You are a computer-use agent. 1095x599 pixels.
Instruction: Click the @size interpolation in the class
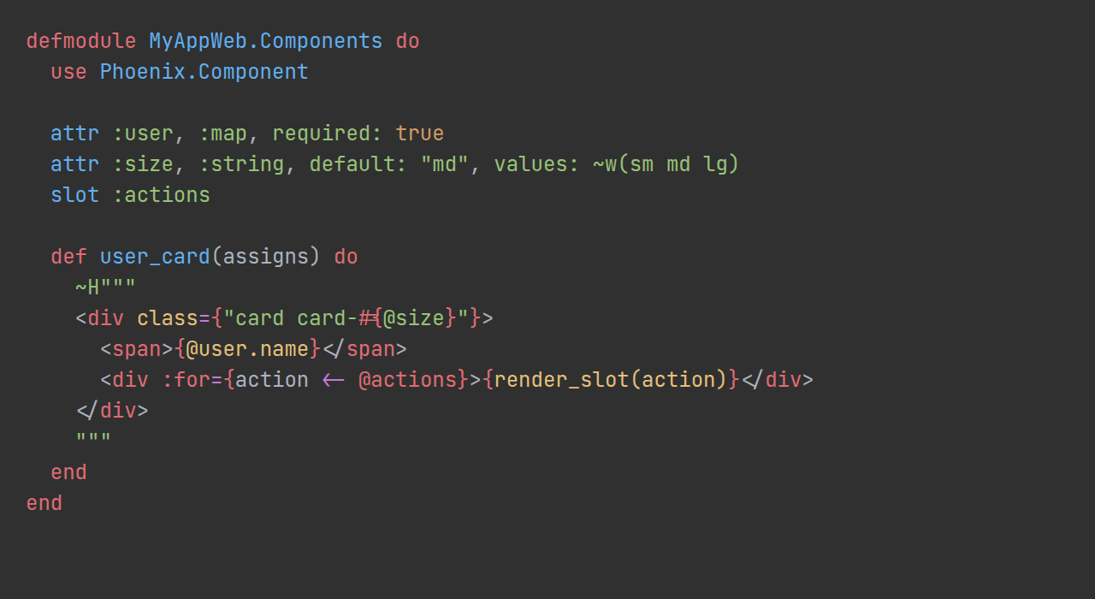[414, 318]
